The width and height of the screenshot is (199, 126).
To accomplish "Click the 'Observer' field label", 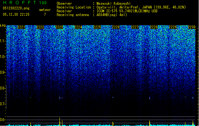I will (64, 3).
